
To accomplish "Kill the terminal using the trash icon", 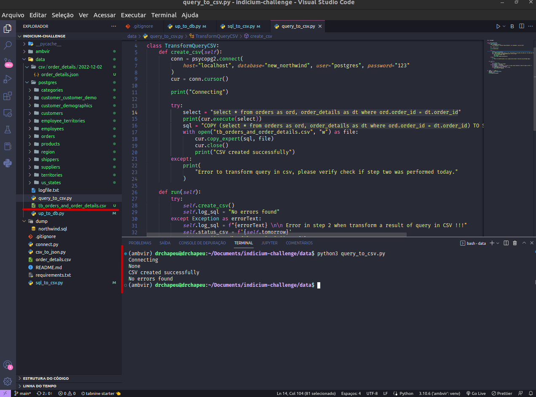I will pos(515,243).
